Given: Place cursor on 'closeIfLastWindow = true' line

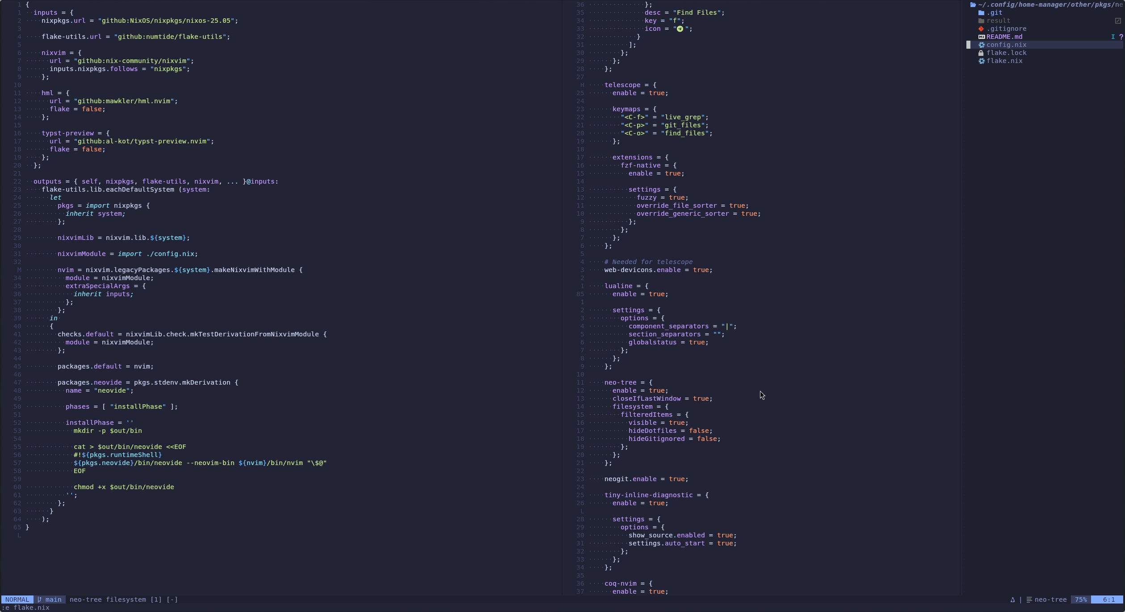Looking at the screenshot, I should 662,398.
